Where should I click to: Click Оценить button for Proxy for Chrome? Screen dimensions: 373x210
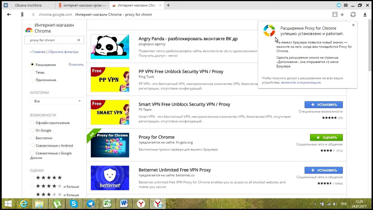point(326,137)
